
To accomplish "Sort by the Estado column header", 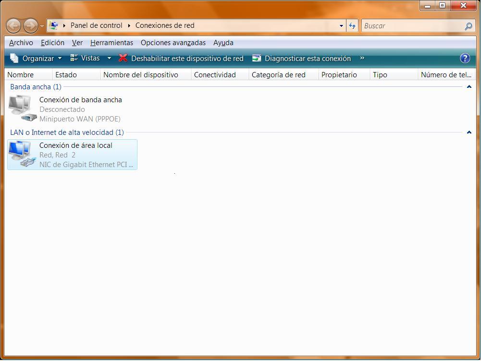I will 76,75.
